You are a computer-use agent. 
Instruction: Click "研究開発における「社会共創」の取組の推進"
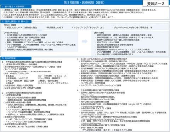point(27,126)
